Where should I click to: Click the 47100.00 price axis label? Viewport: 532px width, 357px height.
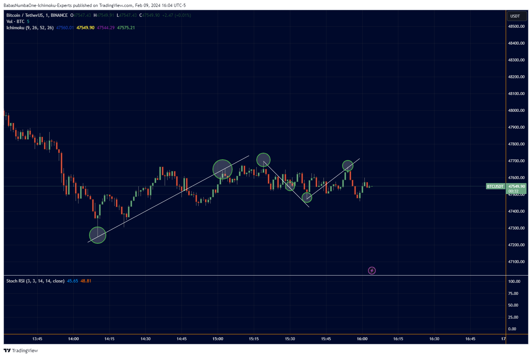point(516,262)
